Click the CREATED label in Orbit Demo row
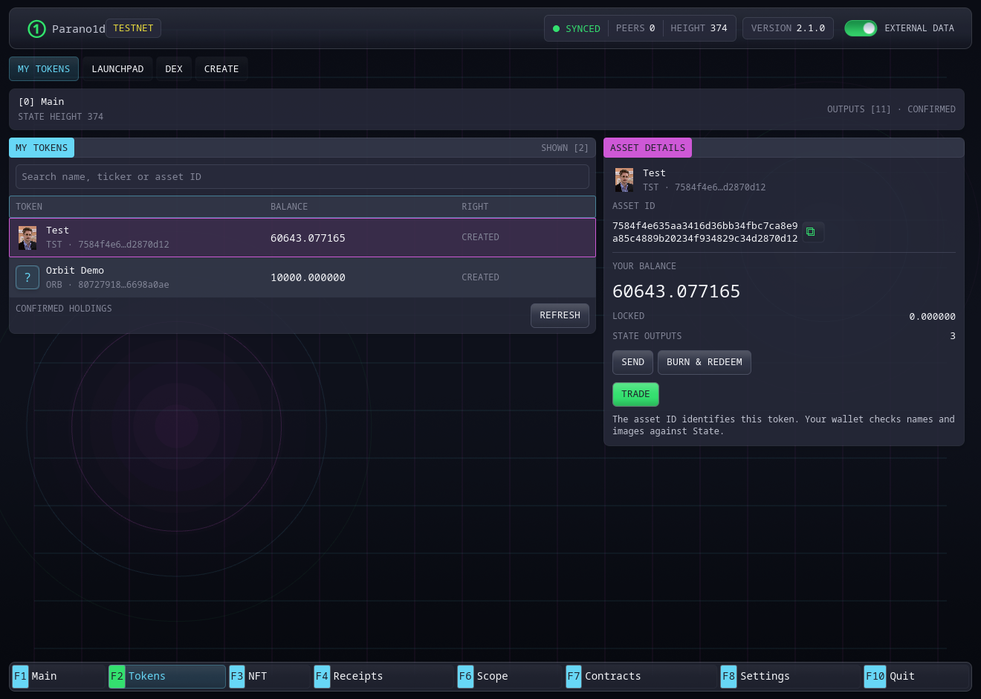The height and width of the screenshot is (699, 981). [x=480, y=277]
